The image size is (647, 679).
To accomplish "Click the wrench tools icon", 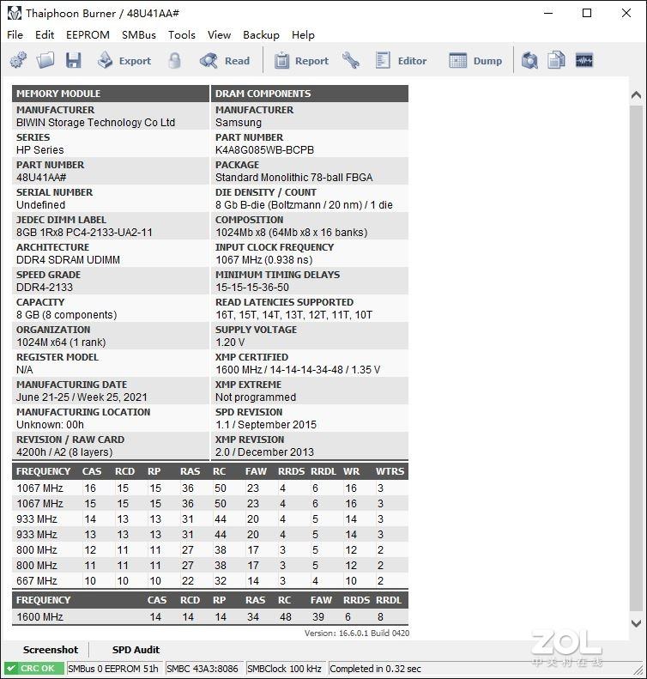I will click(x=351, y=61).
